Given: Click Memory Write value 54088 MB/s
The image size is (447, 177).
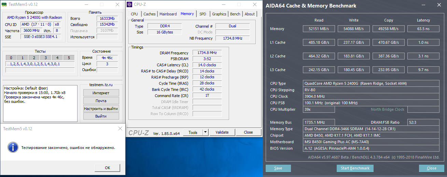Looking at the screenshot, I should pos(353,29).
